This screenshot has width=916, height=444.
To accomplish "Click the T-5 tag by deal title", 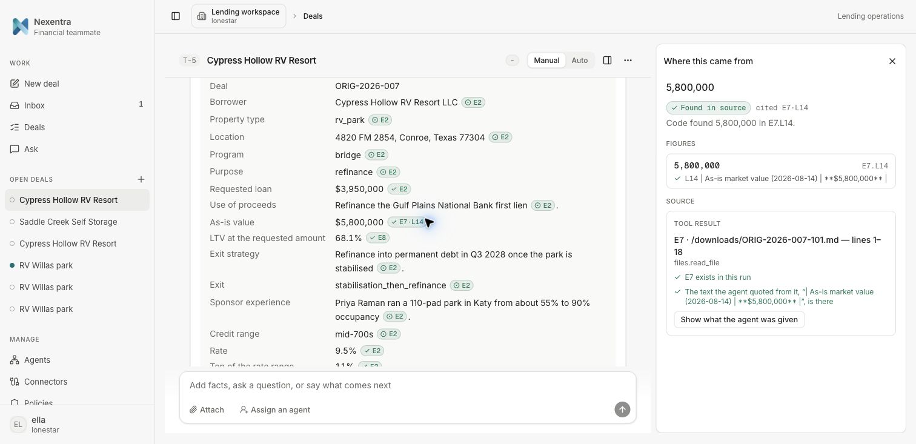I will (x=190, y=61).
